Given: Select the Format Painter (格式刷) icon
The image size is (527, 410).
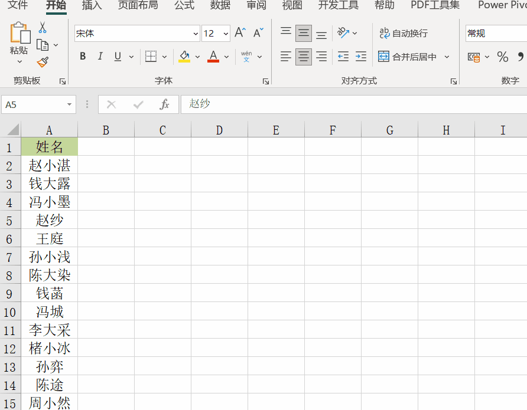Looking at the screenshot, I should 43,61.
